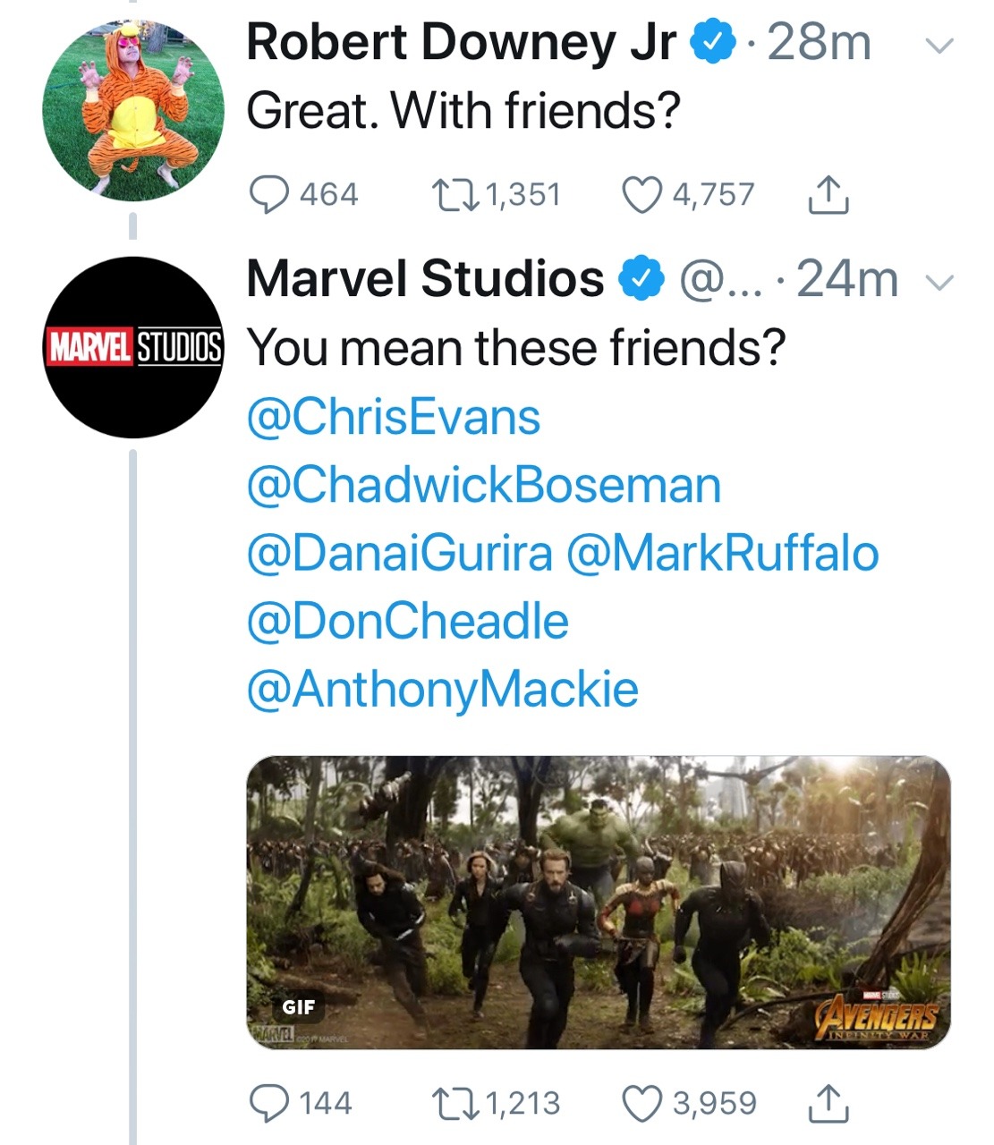
Task: Tap the @MarkRuffalo mention
Action: click(722, 554)
